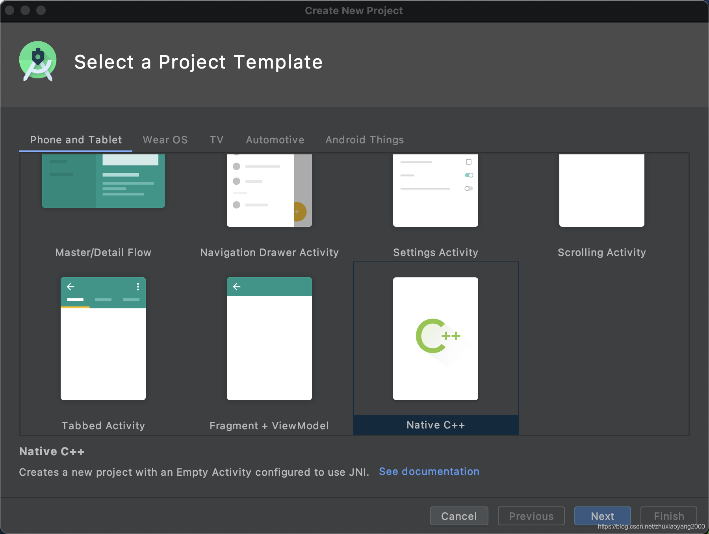Click the Cancel button
This screenshot has width=709, height=534.
459,516
